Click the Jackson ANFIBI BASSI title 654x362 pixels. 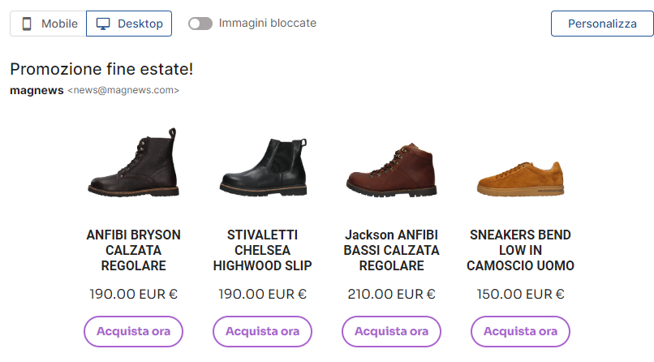pyautogui.click(x=391, y=250)
